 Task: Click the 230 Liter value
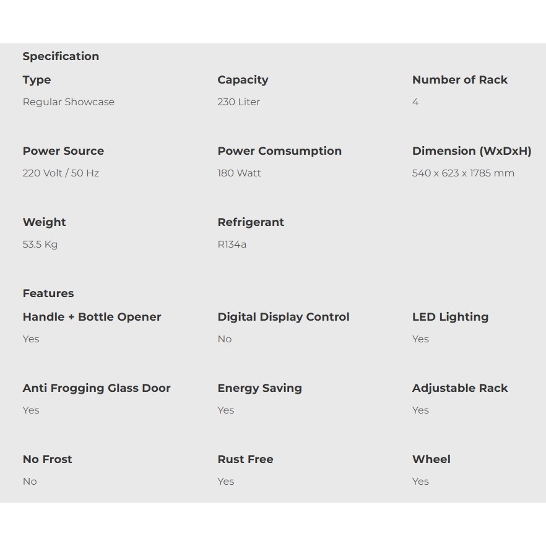click(238, 102)
